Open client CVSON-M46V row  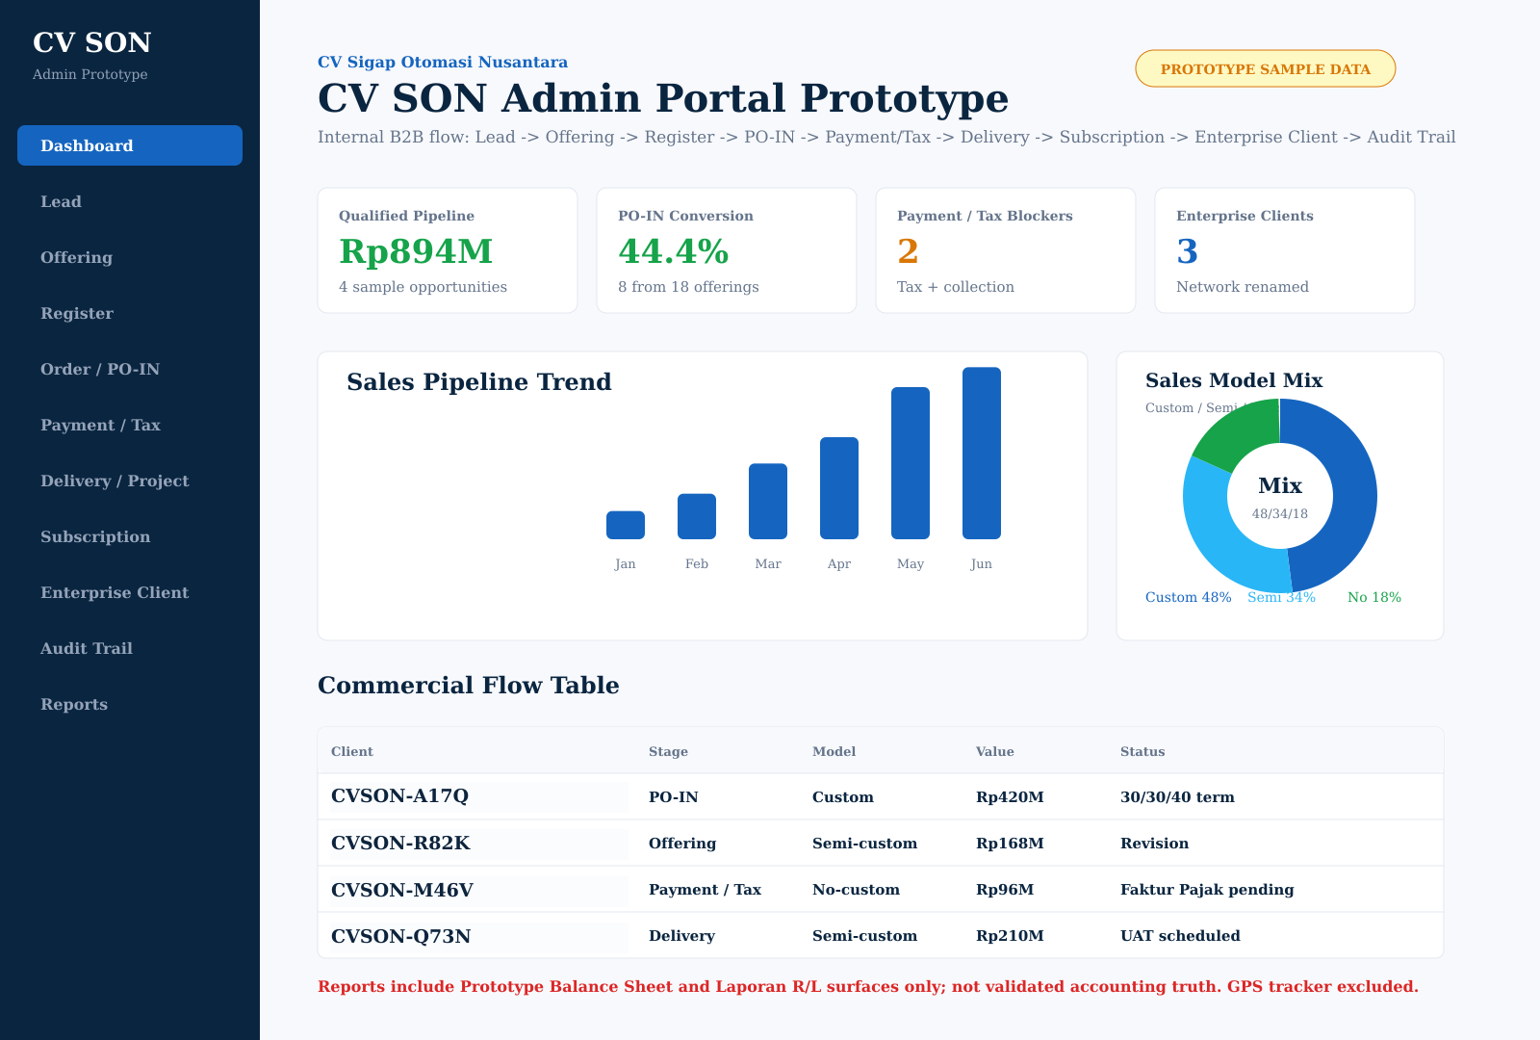pyautogui.click(x=881, y=889)
